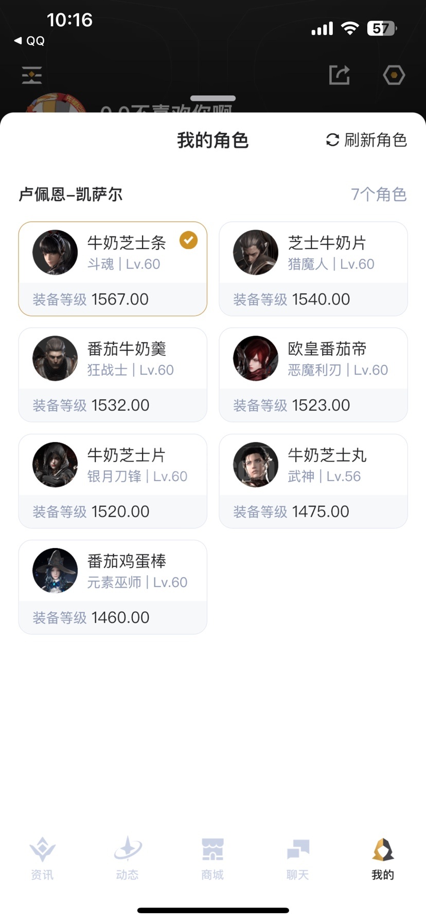Tap the 牛奶芝士丸 character portrait
This screenshot has width=426, height=922.
[256, 465]
